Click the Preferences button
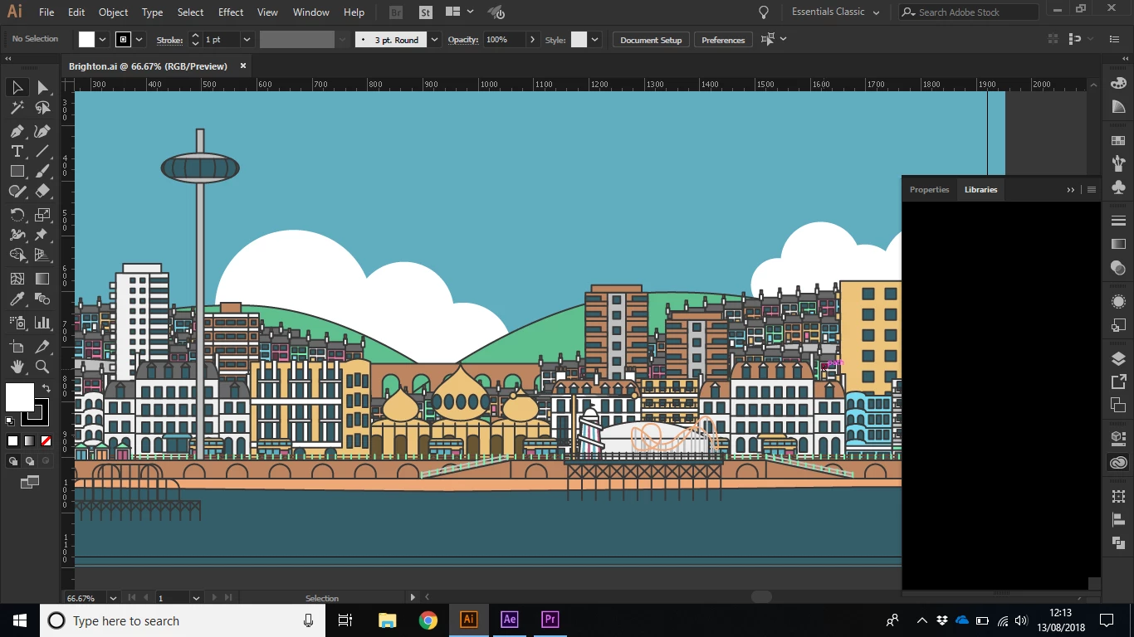The image size is (1134, 637). click(723, 40)
